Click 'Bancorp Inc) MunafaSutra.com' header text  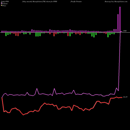pos(116,2)
